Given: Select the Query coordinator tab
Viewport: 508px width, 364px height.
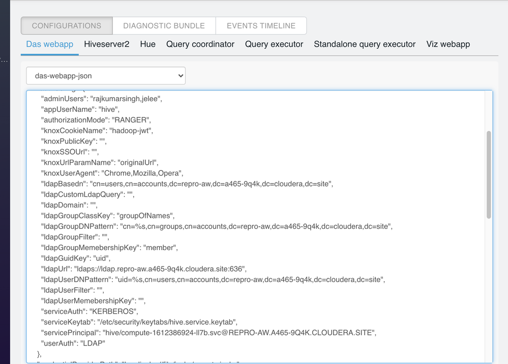Looking at the screenshot, I should [x=200, y=44].
